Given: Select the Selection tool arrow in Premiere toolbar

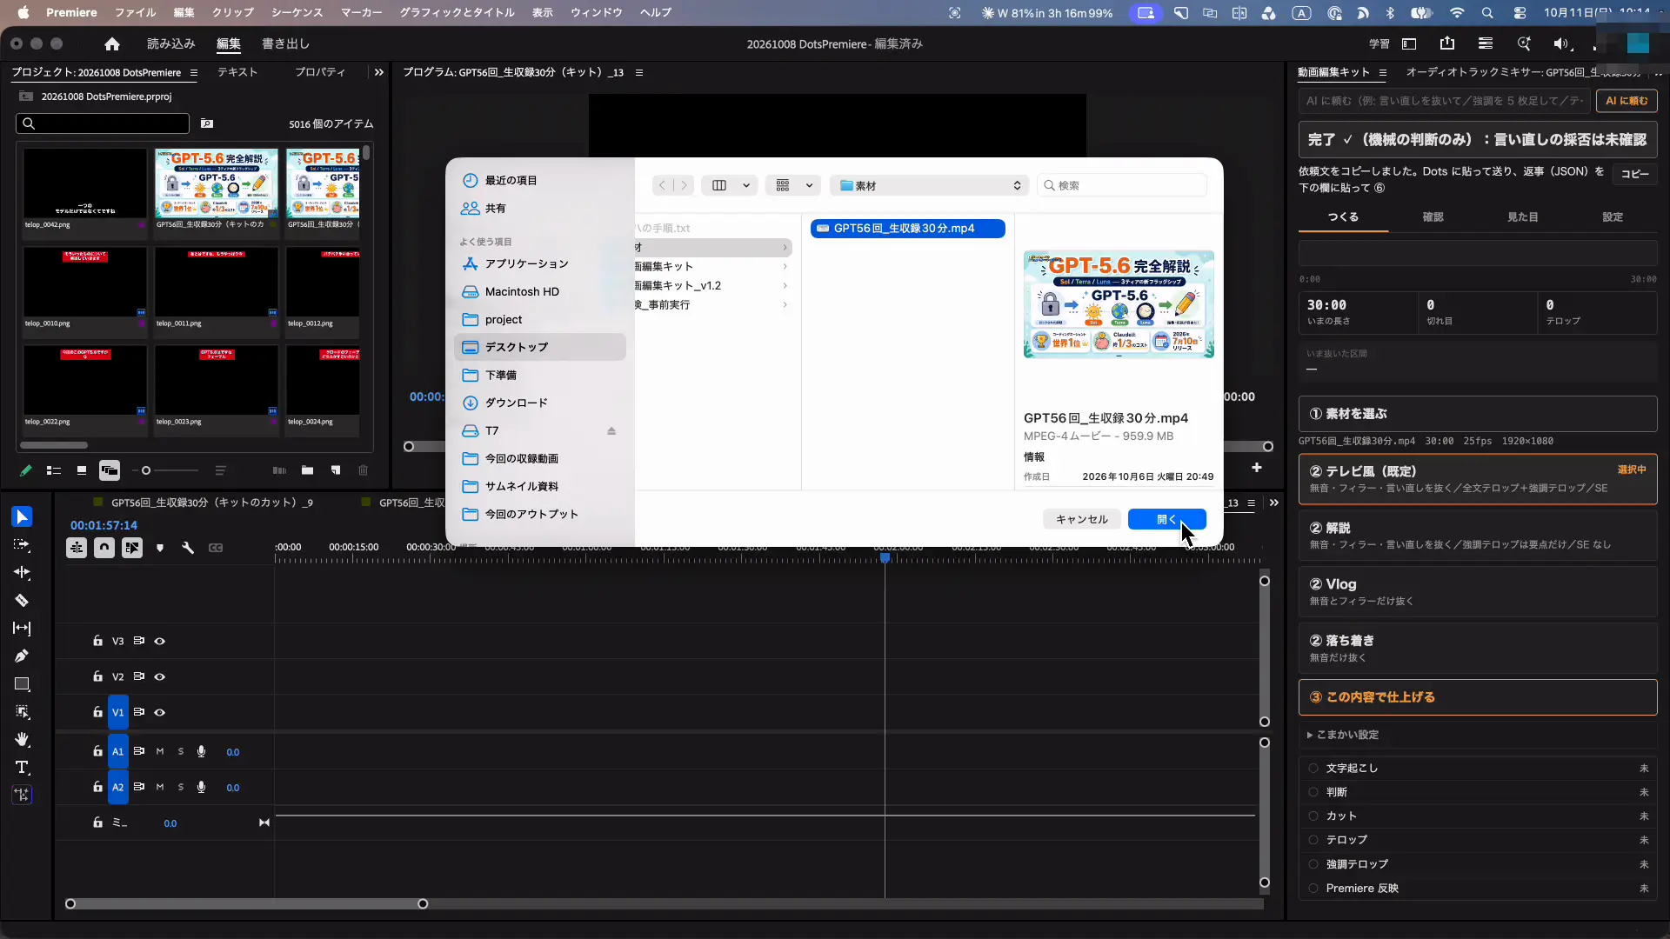Looking at the screenshot, I should click(x=22, y=517).
